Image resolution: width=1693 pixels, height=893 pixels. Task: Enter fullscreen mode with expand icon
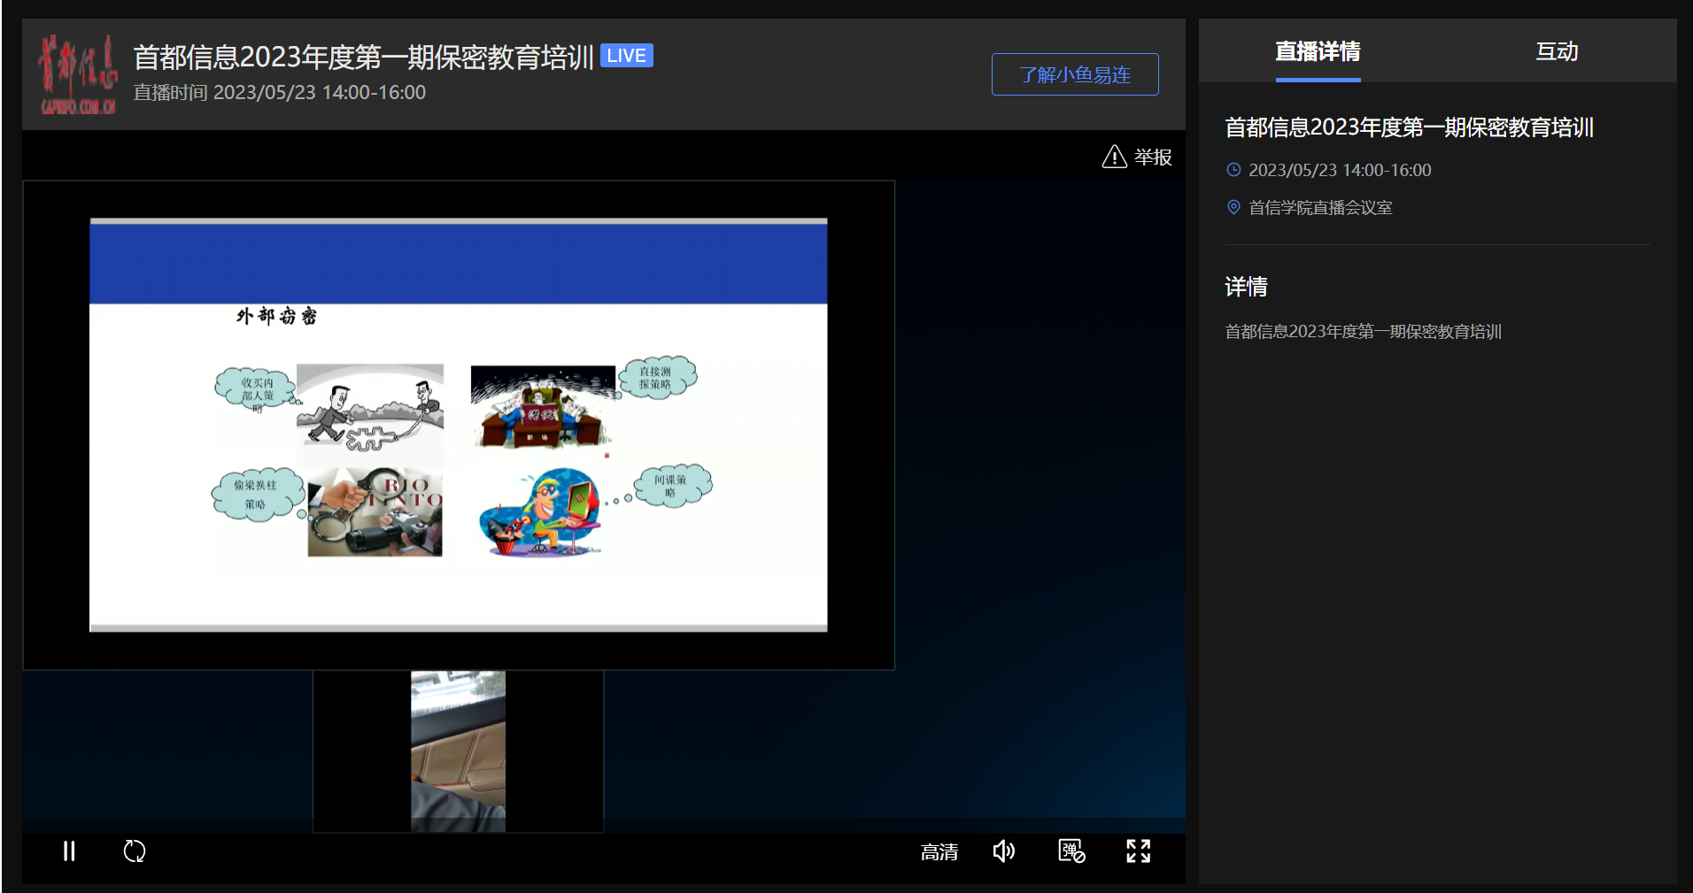[x=1138, y=851]
